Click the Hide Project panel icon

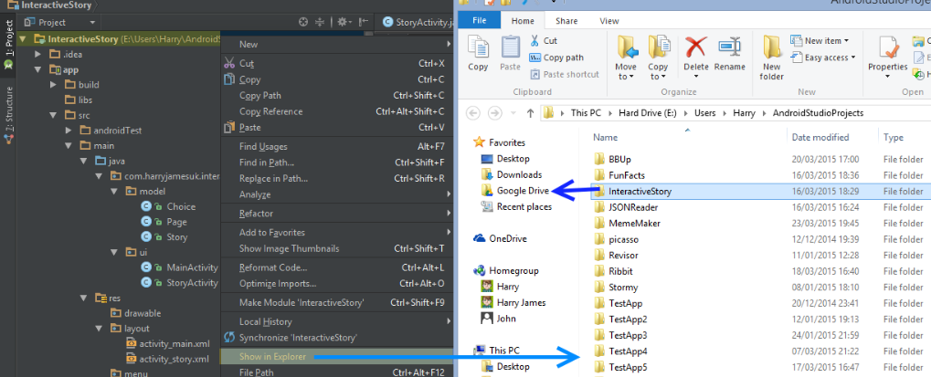click(363, 22)
